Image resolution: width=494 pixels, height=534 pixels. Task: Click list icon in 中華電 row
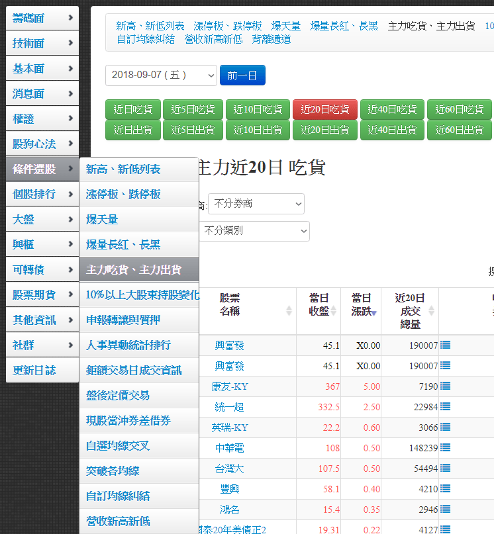click(445, 448)
